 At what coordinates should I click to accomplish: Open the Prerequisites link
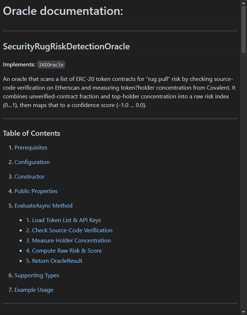pyautogui.click(x=31, y=147)
